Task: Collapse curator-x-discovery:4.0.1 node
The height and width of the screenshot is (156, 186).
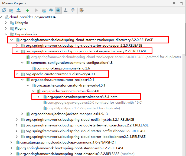Action: 17,74
